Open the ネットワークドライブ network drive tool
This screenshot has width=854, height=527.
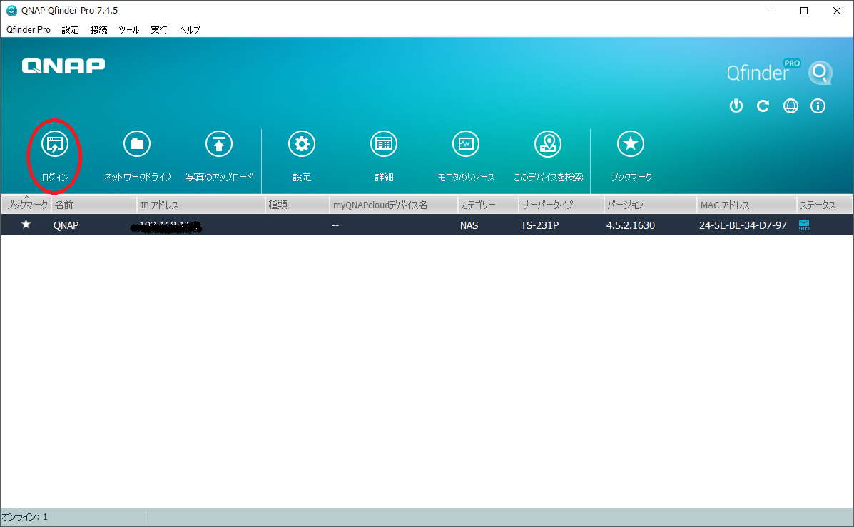point(137,144)
